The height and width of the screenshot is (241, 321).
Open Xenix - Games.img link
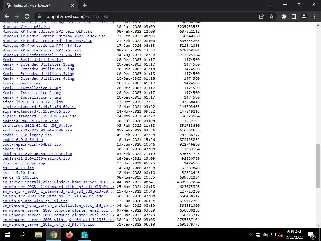[x=22, y=83]
